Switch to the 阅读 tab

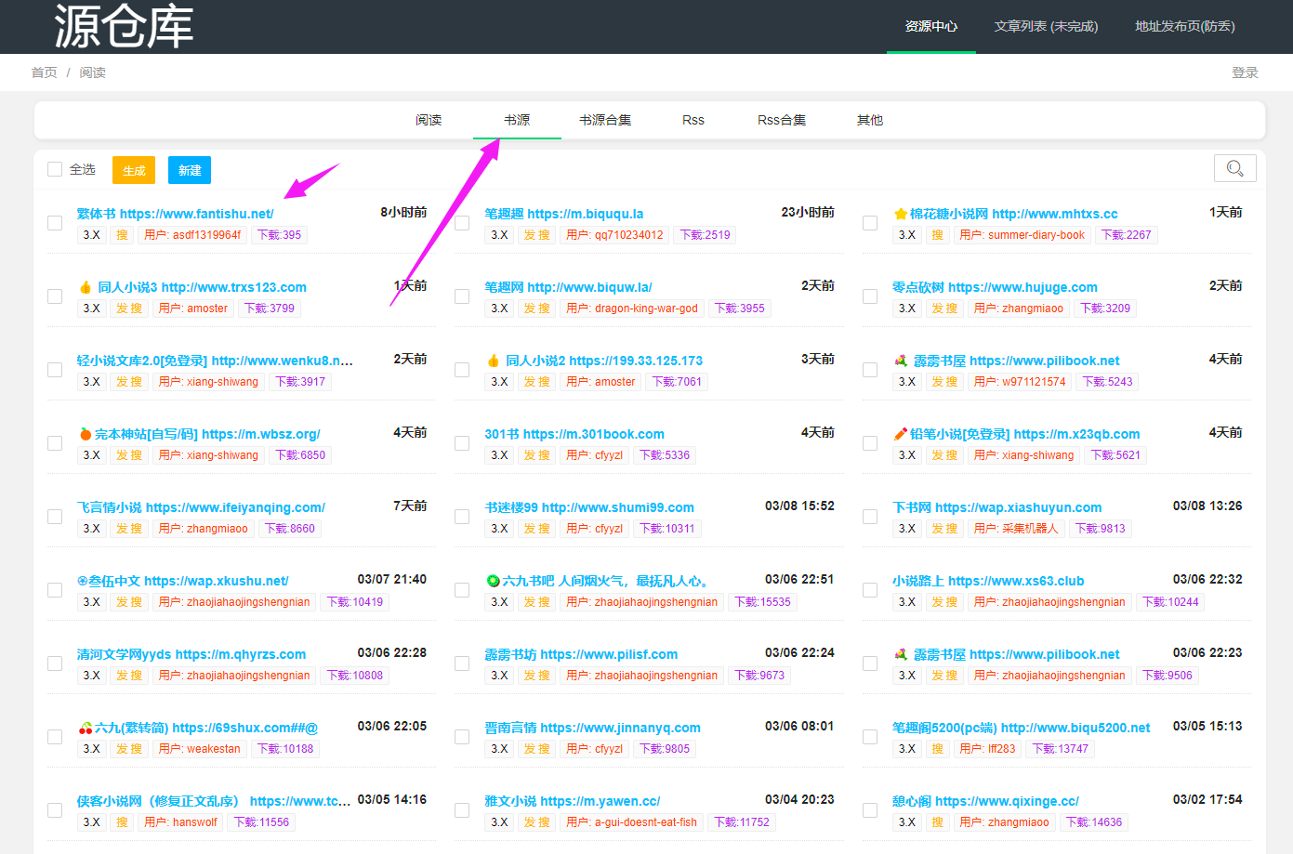429,120
